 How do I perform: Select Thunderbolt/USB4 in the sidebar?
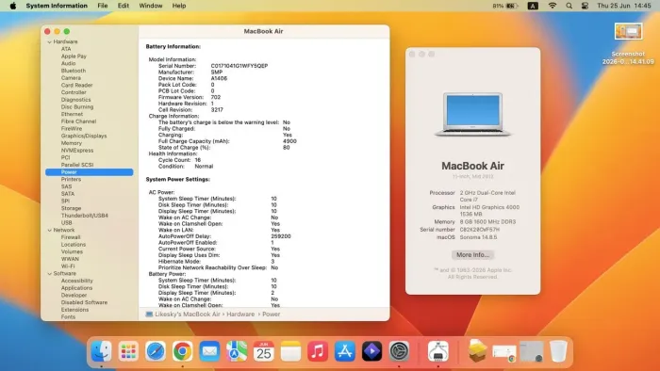[x=85, y=216]
